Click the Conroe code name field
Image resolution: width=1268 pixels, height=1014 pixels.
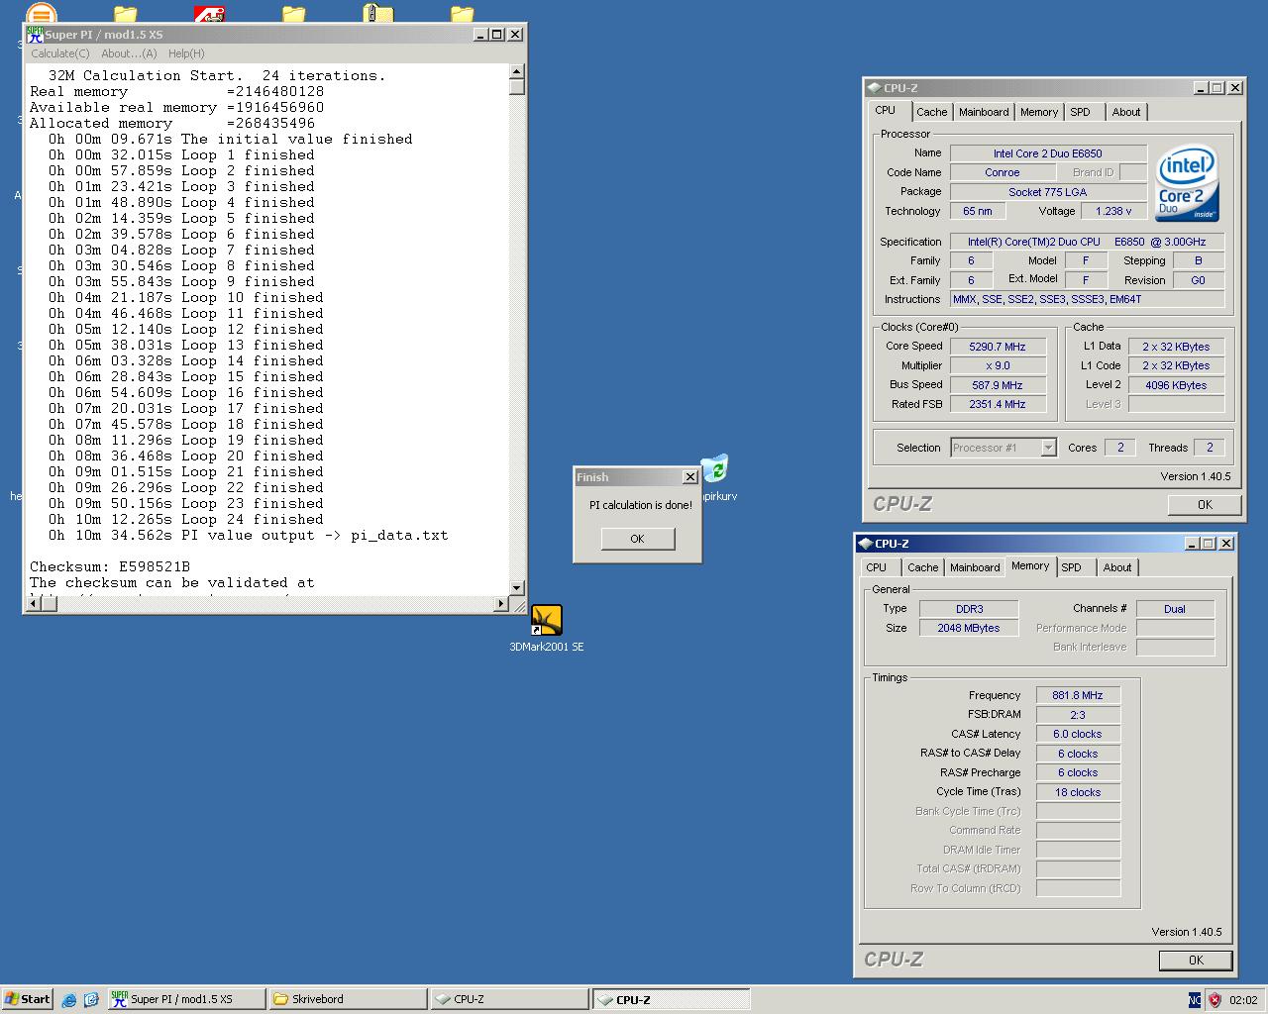point(1002,172)
